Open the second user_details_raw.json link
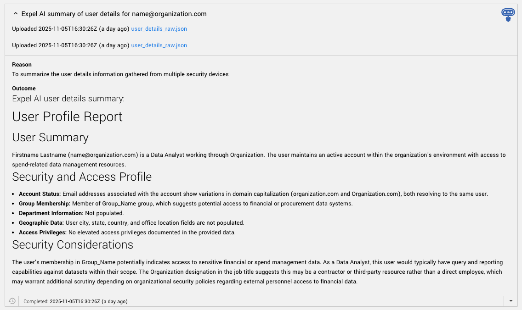This screenshot has height=310, width=522. (x=159, y=45)
